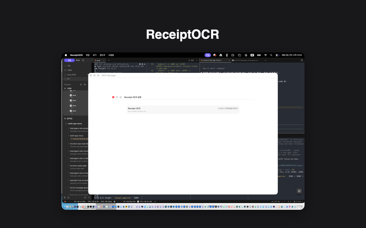Open the 도움말 menu
Image resolution: width=366 pixels, height=228 pixels.
click(x=111, y=55)
